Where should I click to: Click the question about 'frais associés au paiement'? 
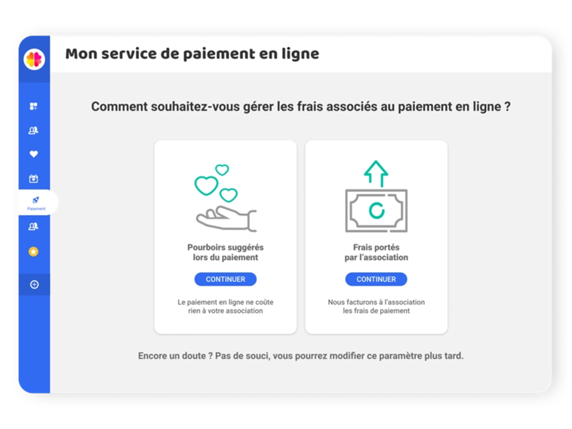pos(300,107)
